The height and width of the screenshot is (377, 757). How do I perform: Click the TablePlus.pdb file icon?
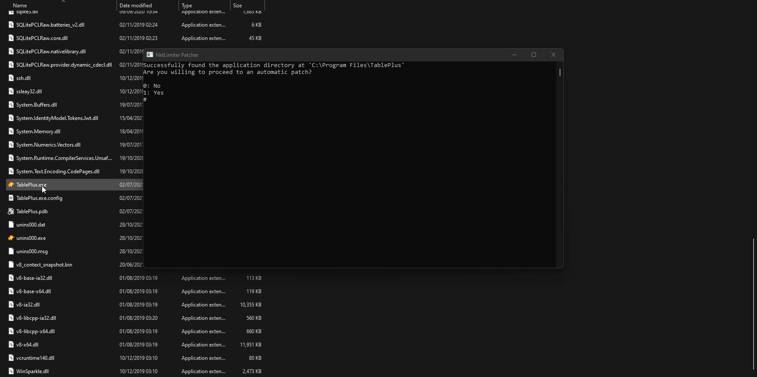(11, 211)
